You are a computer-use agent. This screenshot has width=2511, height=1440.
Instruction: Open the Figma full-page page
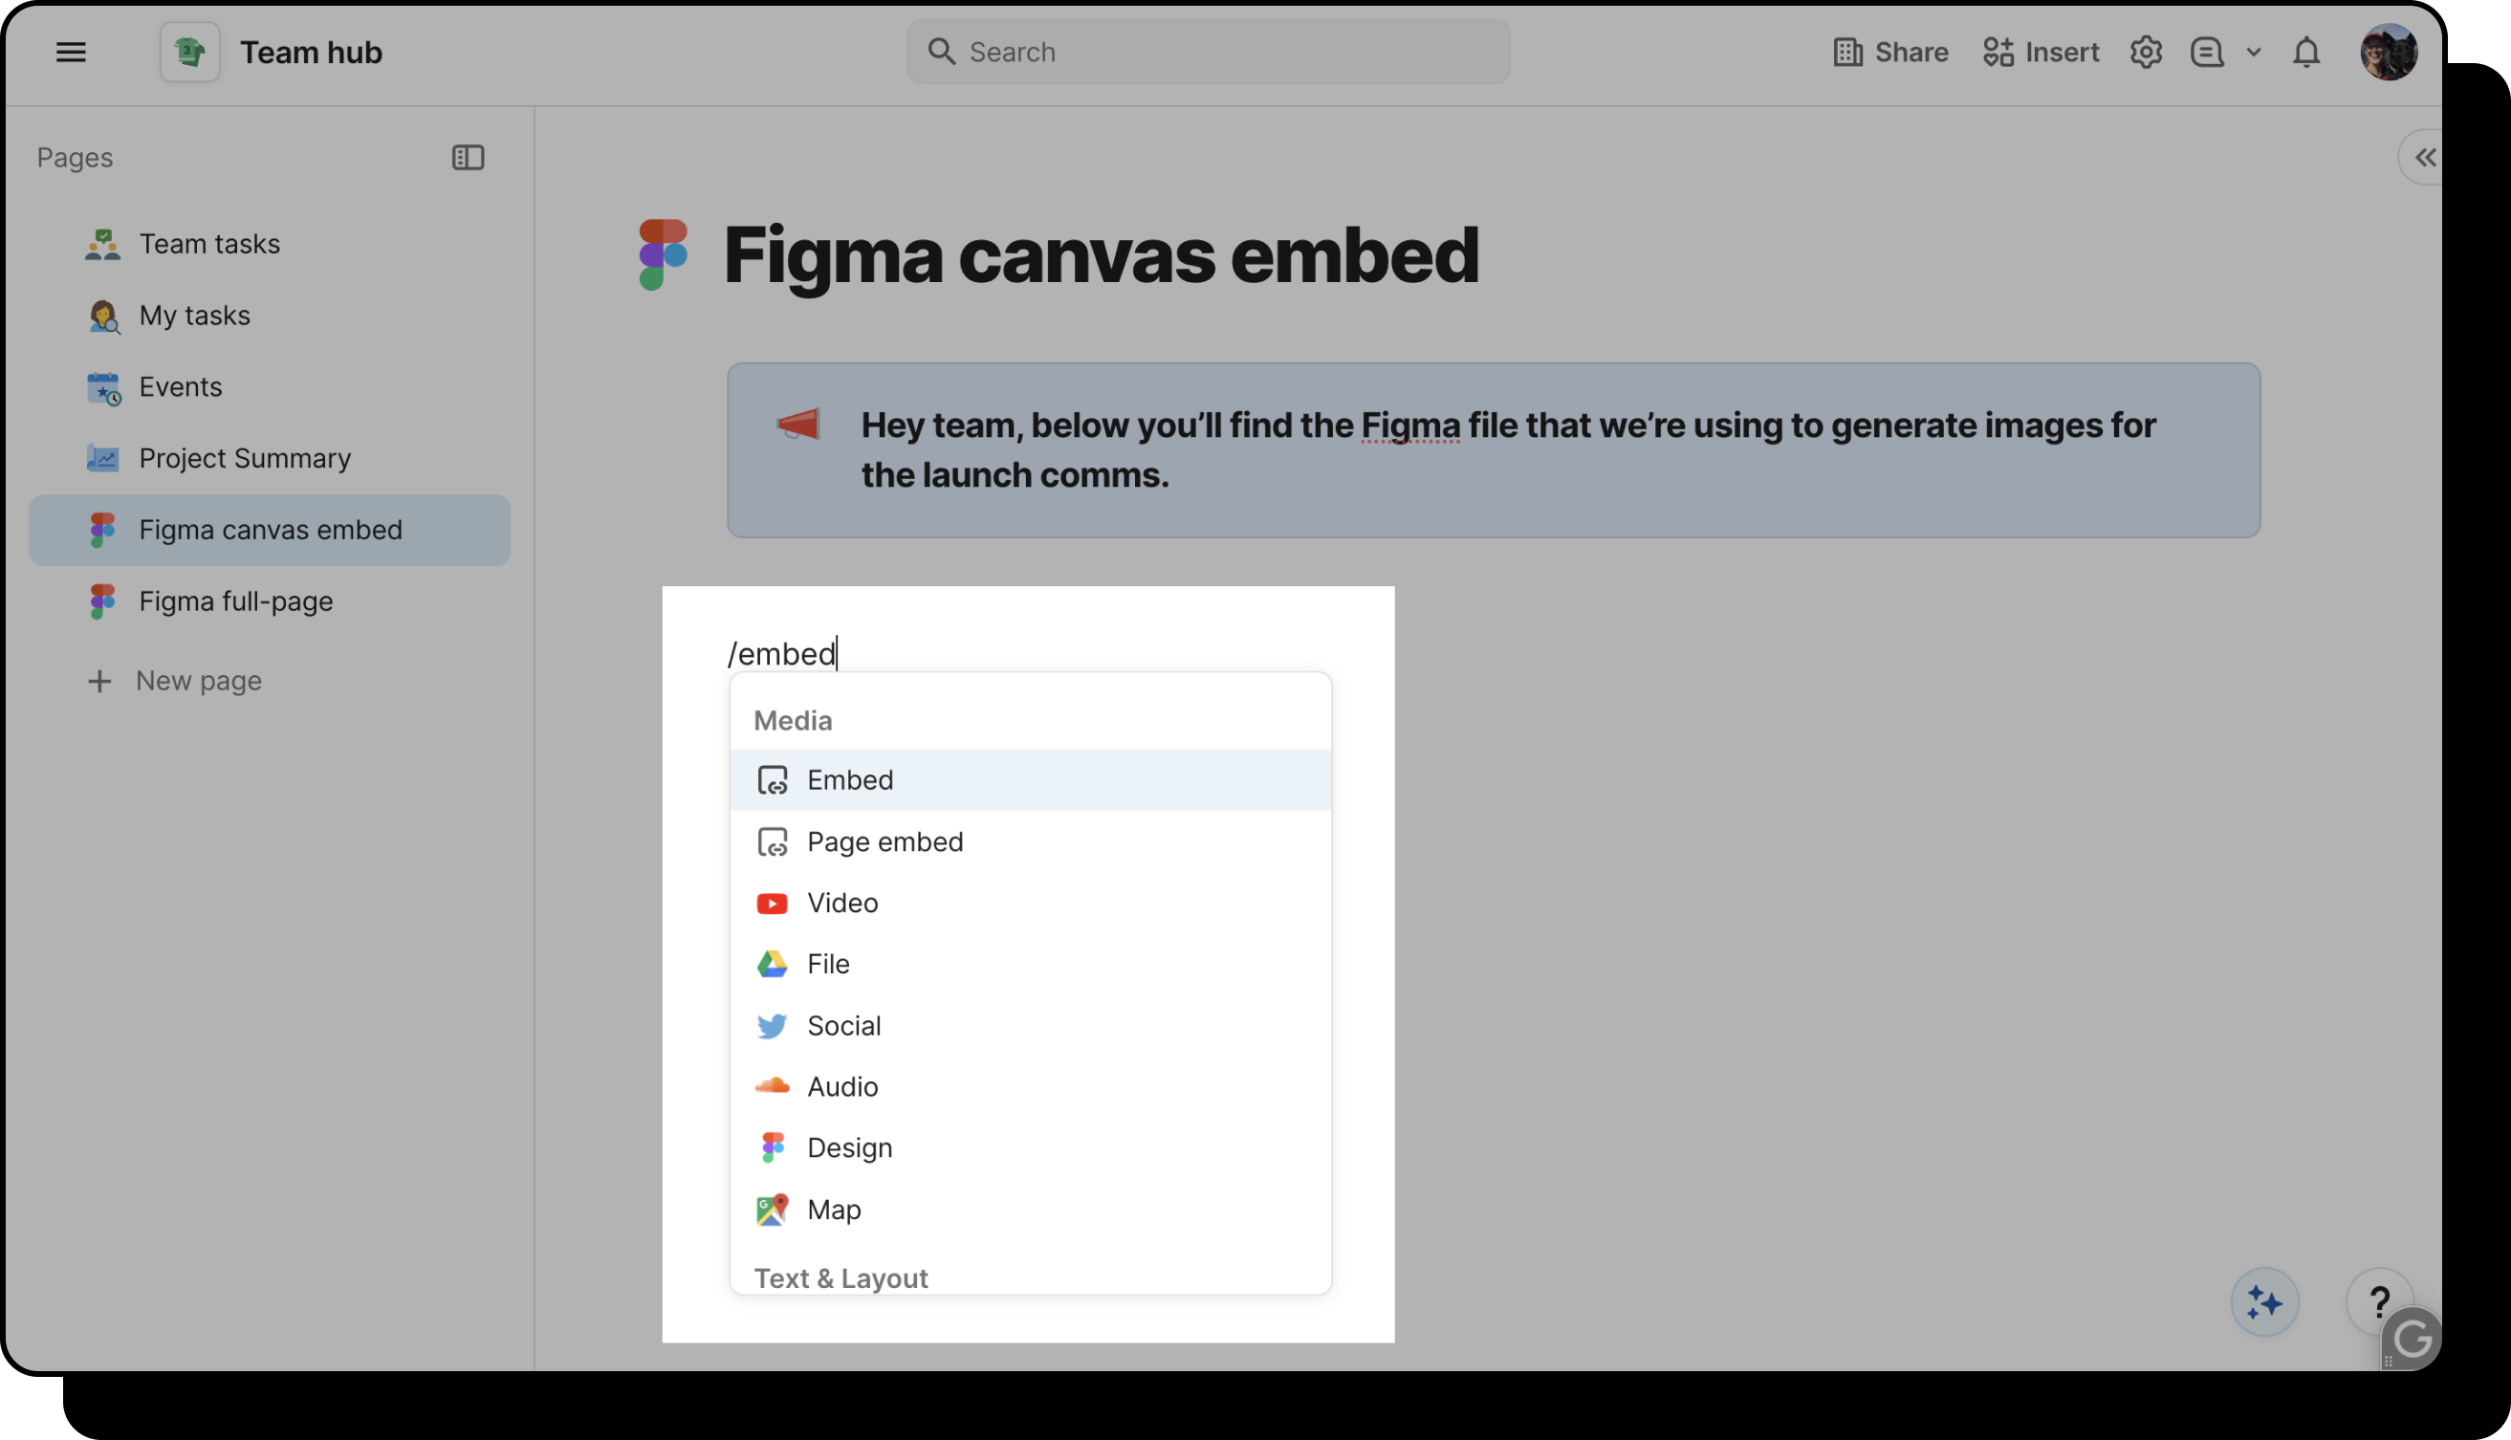[235, 601]
